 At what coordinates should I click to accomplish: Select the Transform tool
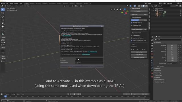click(3, 27)
